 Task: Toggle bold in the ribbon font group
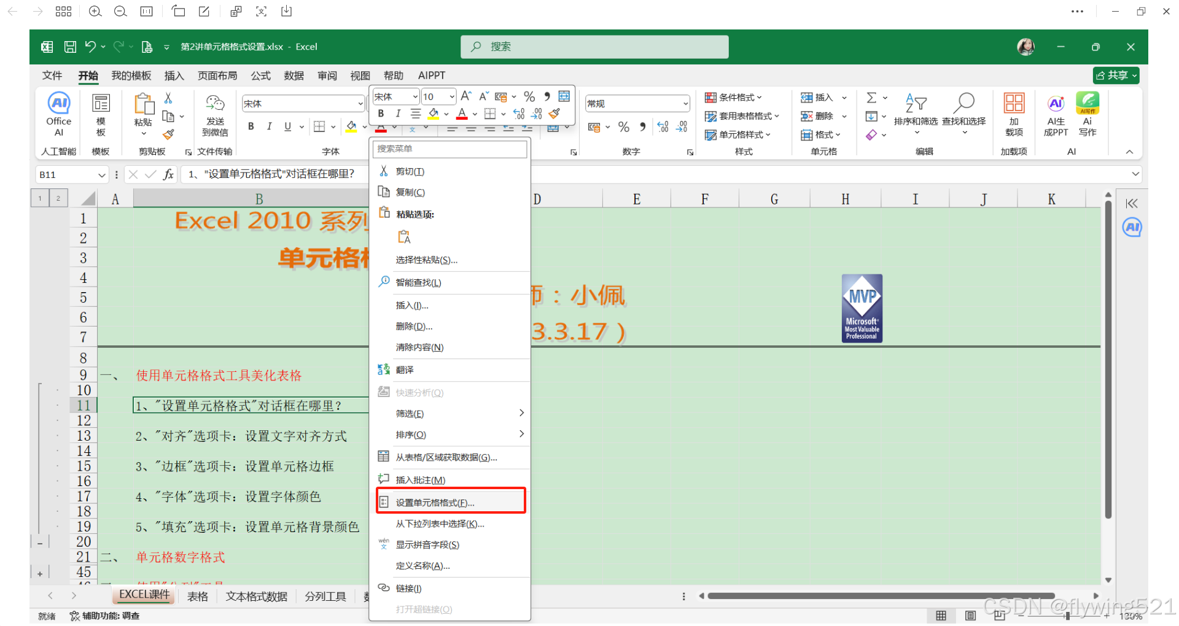251,126
